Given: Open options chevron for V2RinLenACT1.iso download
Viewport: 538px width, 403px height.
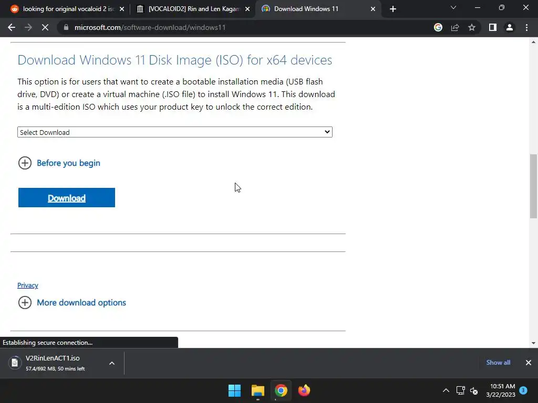Looking at the screenshot, I should pyautogui.click(x=112, y=363).
